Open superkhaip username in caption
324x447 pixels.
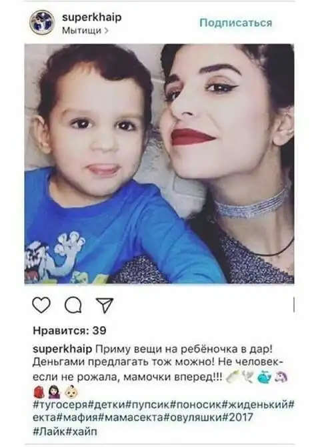63,349
